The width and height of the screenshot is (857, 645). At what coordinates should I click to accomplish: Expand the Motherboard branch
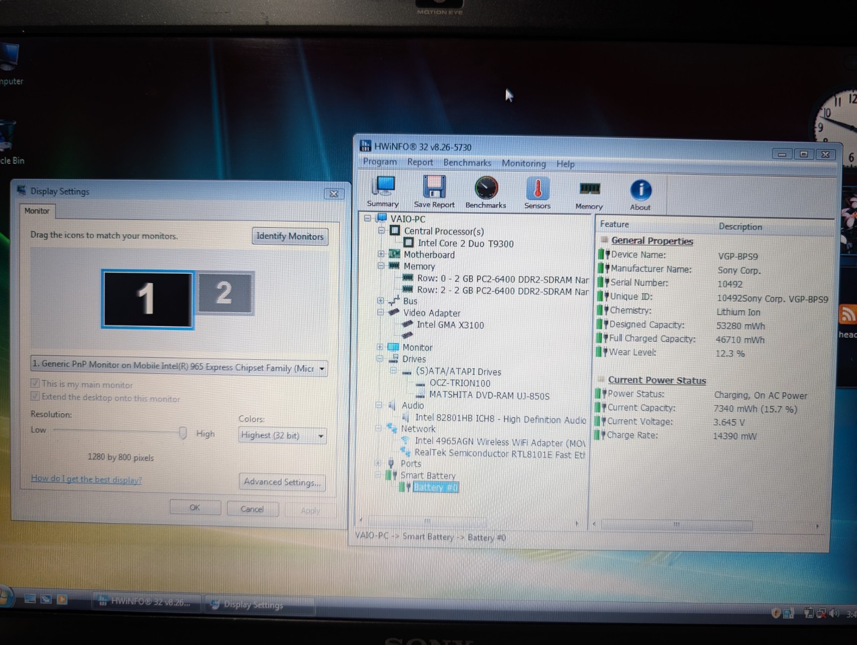pos(381,254)
